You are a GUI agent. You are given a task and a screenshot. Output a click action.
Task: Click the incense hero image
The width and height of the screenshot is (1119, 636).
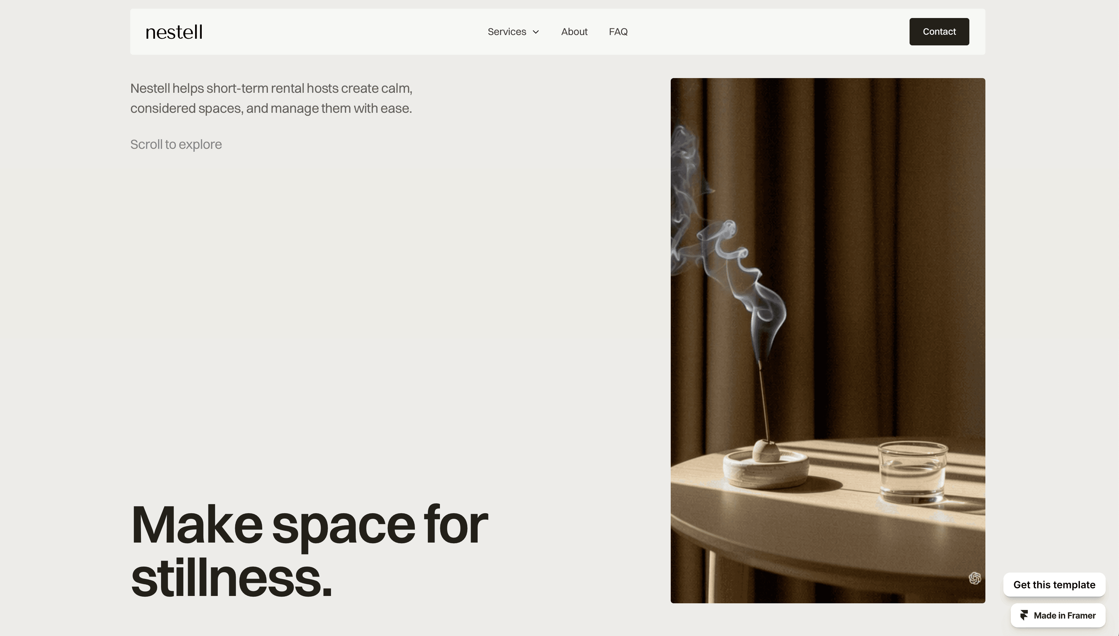click(828, 341)
